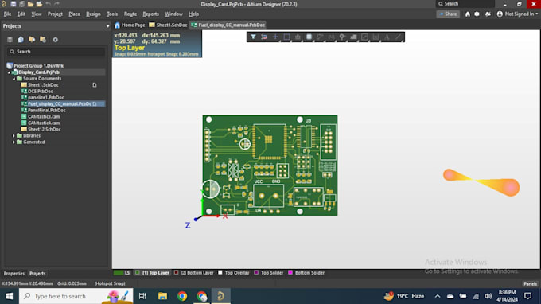Select the Place Keepout icon in Active Bar
Screen dimensions: 541x304
tap(364, 37)
